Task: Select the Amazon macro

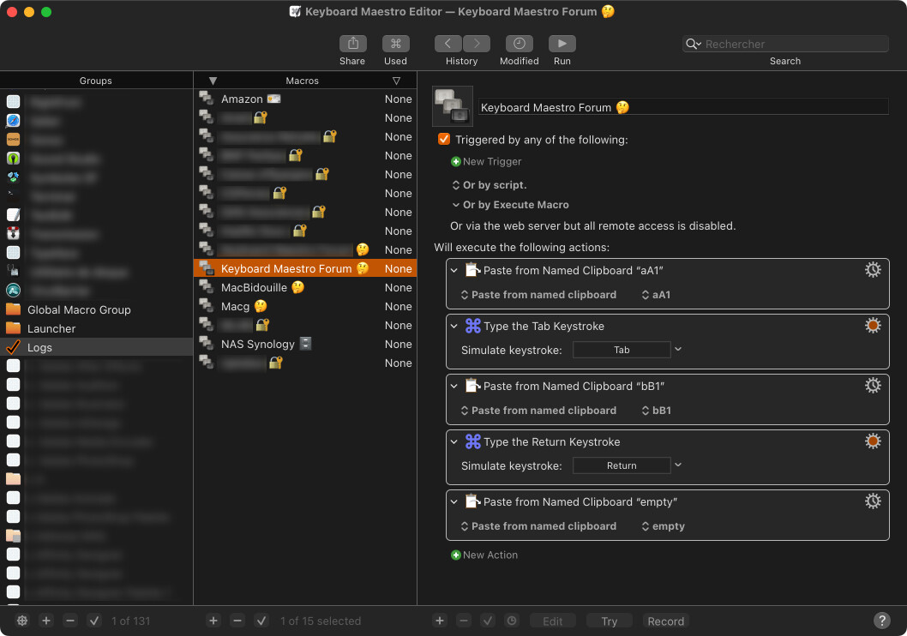Action: coord(305,99)
